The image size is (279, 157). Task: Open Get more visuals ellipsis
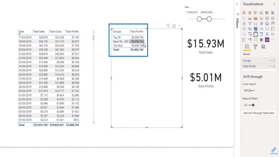272,40
